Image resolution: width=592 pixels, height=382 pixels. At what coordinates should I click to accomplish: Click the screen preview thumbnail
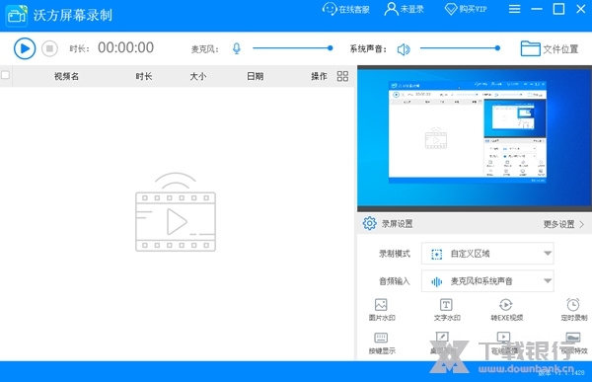pyautogui.click(x=475, y=138)
